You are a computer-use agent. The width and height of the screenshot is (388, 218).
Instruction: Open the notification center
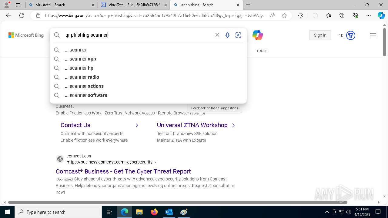click(x=378, y=212)
